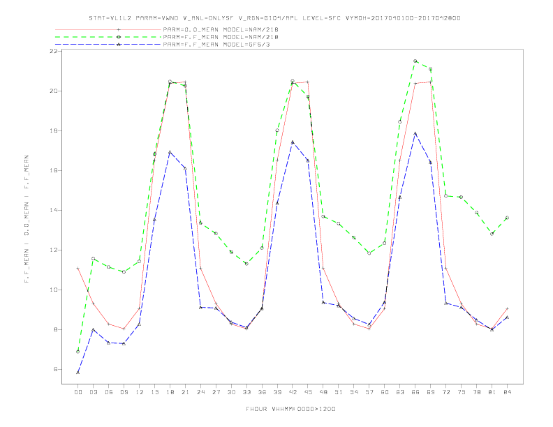Click x-axis tick label 00

pyautogui.click(x=78, y=392)
